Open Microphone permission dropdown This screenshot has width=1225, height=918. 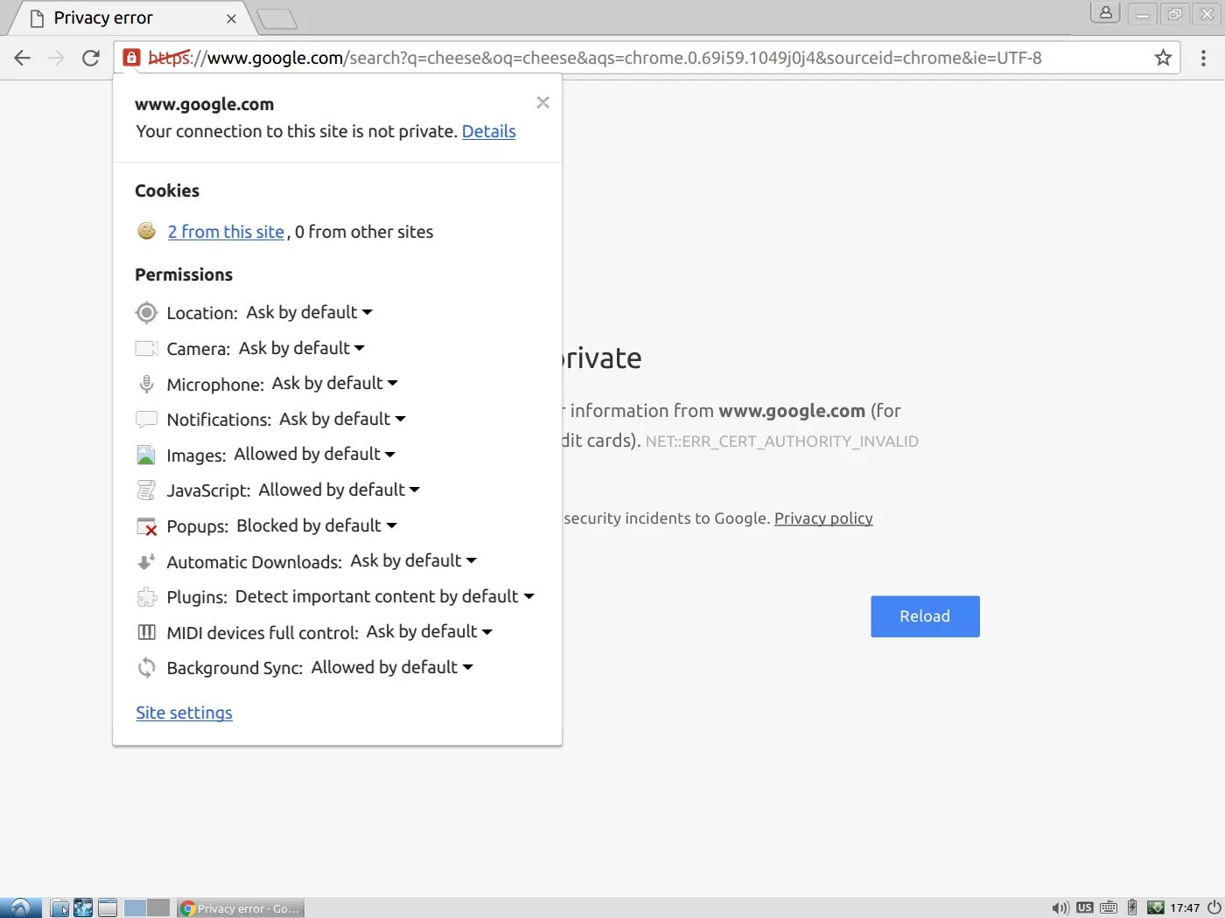(335, 383)
